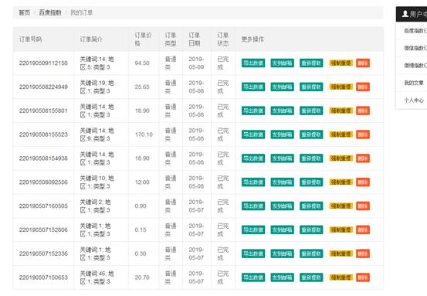Click 强制重提 for order 220190509112150
The height and width of the screenshot is (296, 427).
(x=341, y=63)
